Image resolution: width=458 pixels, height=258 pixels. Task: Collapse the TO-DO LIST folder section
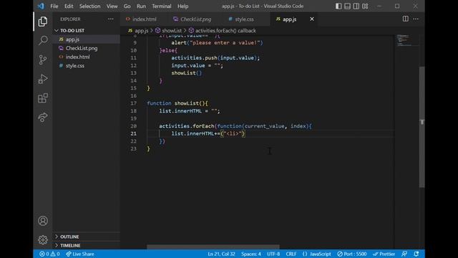click(x=86, y=30)
